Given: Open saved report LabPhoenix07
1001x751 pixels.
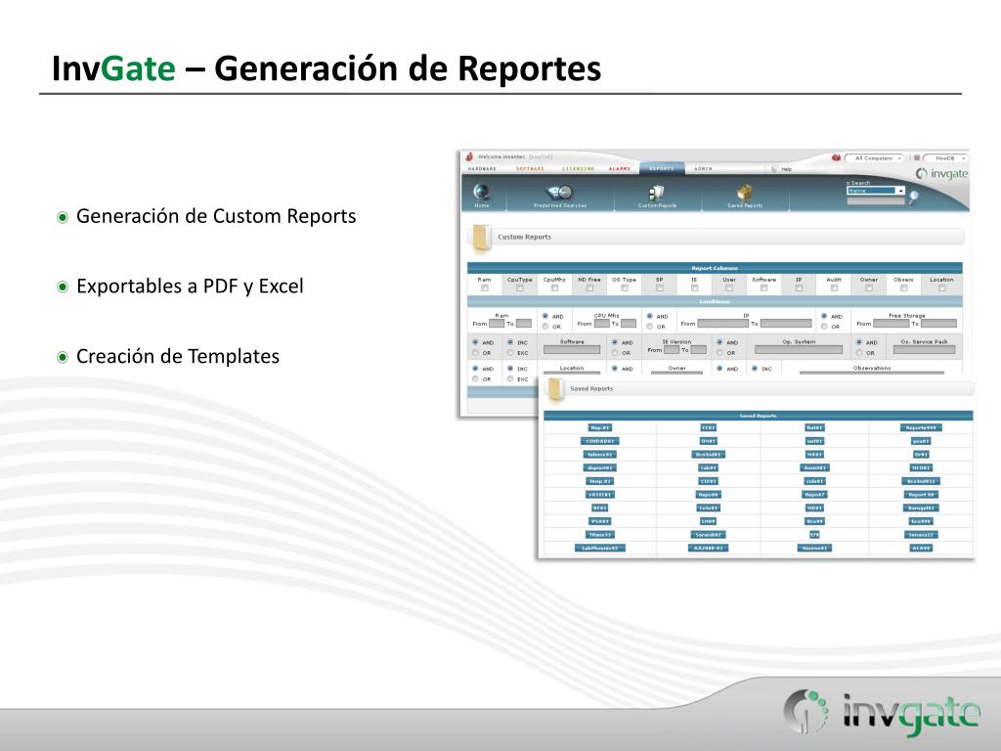Looking at the screenshot, I should point(599,548).
